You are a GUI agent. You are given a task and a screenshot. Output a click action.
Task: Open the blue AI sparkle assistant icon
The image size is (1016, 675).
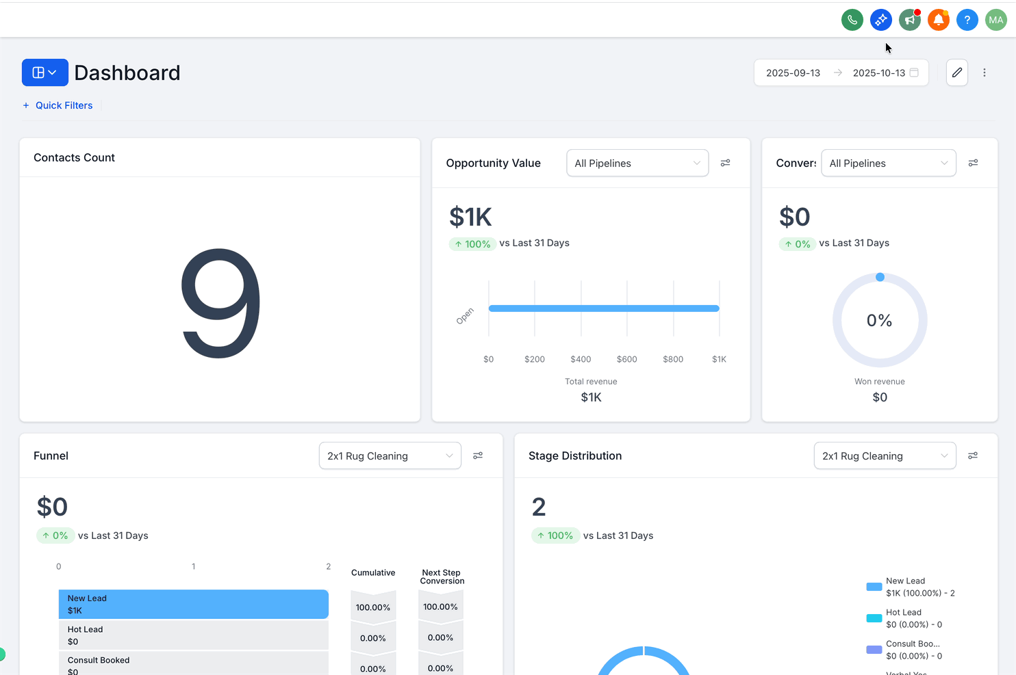881,20
